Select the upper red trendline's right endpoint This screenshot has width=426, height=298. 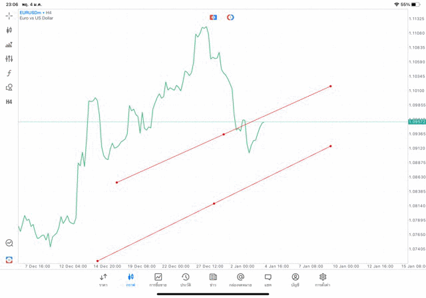click(x=331, y=86)
